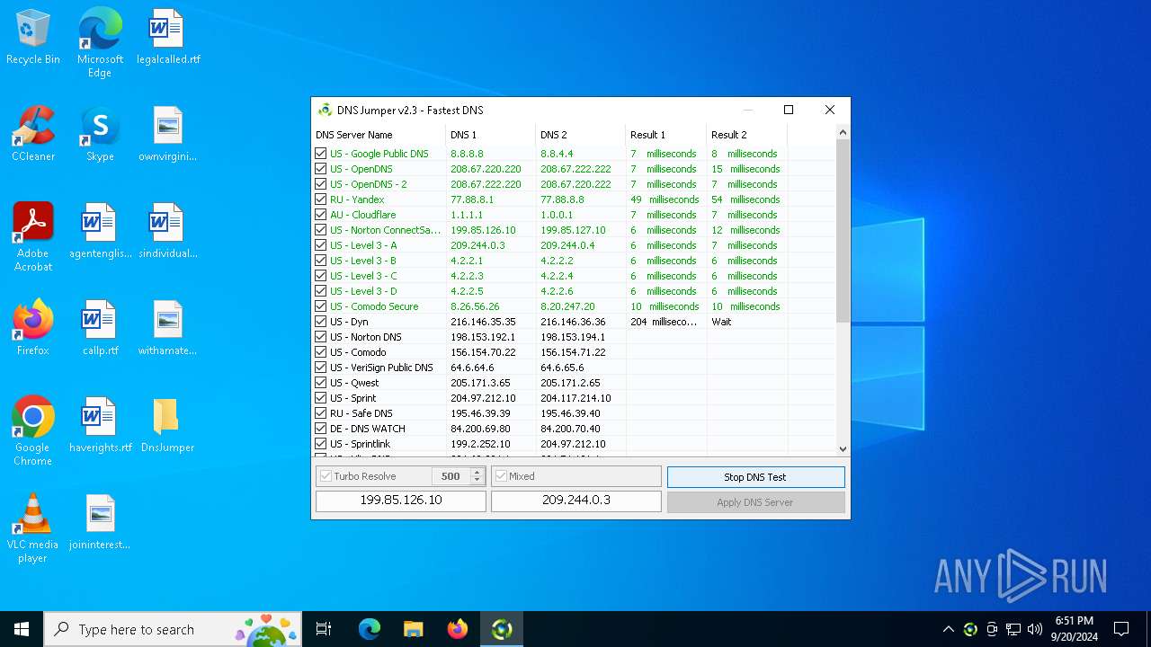Click the Turbo Resolve value stepper arrows
This screenshot has width=1151, height=647.
pos(478,476)
